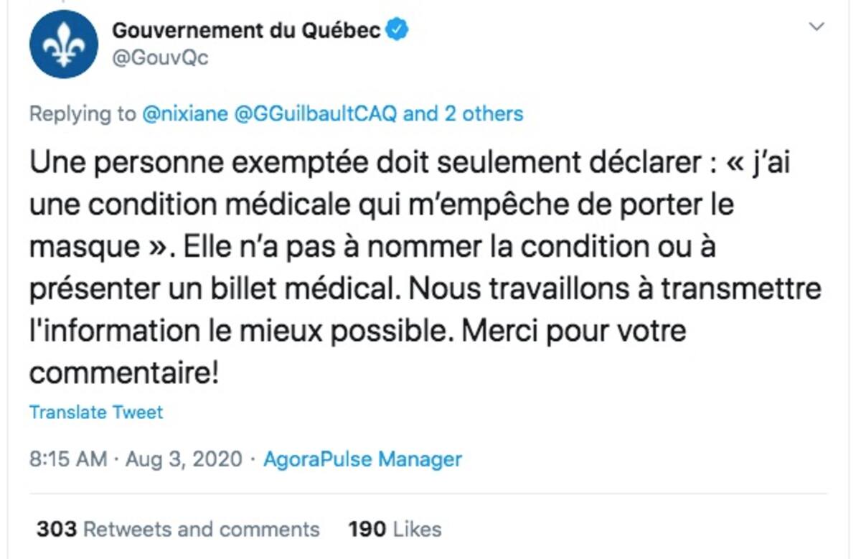Click the Translate Tweet link
The image size is (861, 559).
[x=95, y=412]
